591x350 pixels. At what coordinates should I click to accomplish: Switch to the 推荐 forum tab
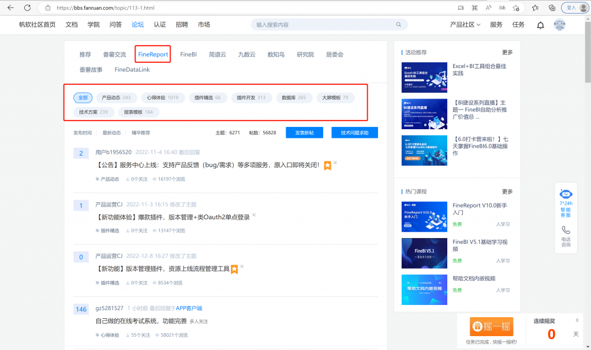coord(85,54)
